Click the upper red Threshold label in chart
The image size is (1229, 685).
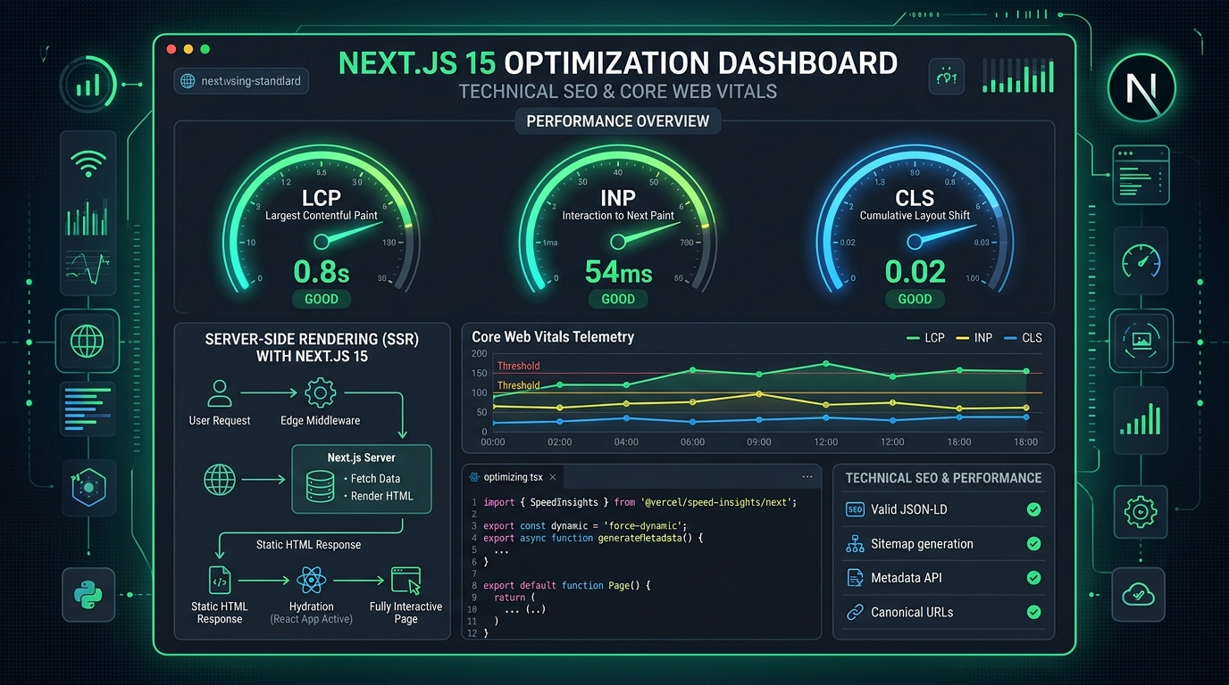pos(518,366)
